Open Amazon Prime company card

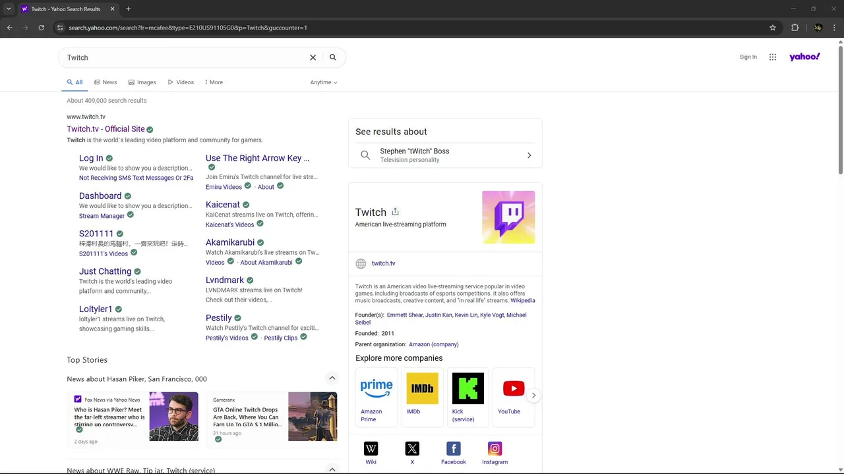pyautogui.click(x=377, y=397)
